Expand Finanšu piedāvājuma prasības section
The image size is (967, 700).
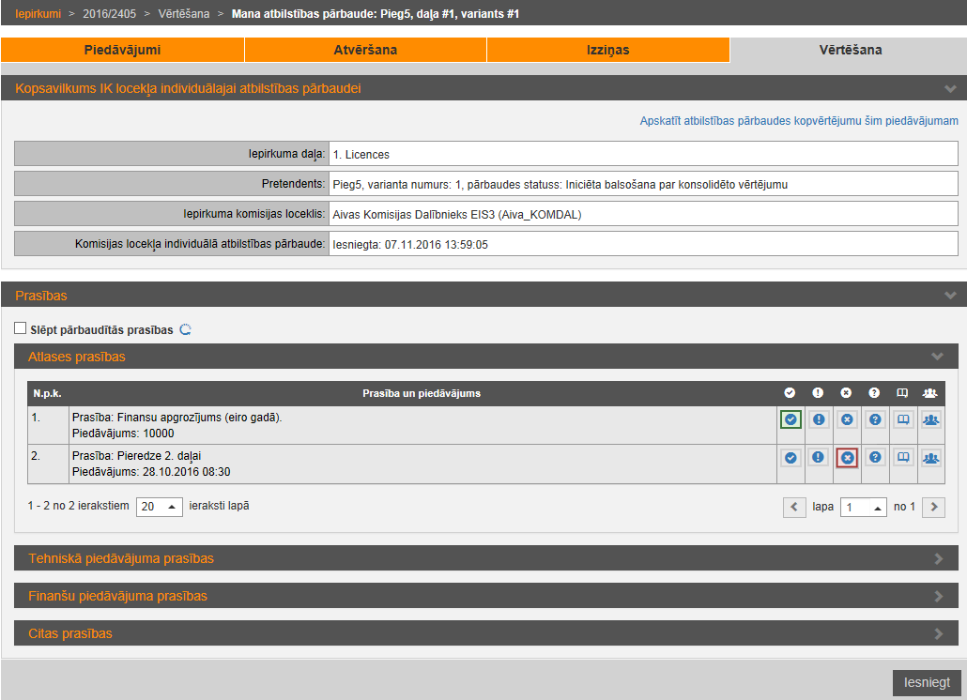pyautogui.click(x=484, y=596)
